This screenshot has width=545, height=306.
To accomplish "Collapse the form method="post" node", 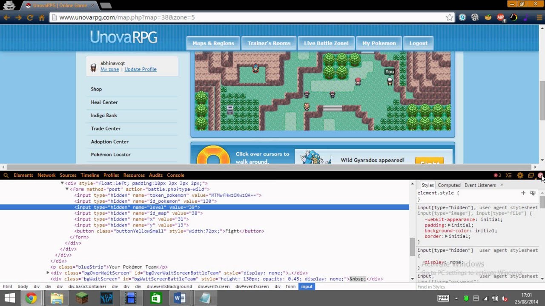I will [x=67, y=189].
